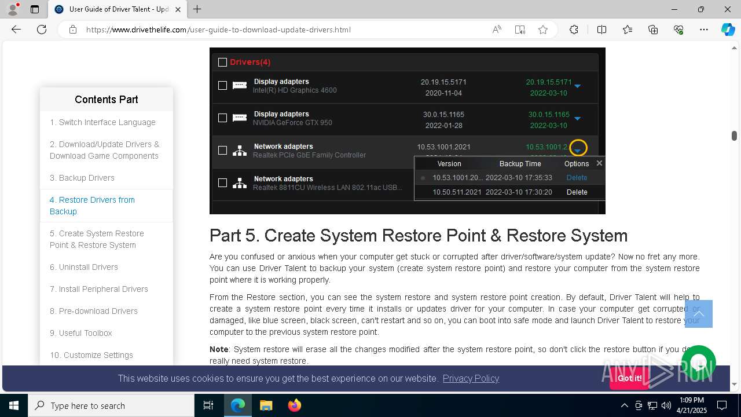Viewport: 741px width, 417px height.
Task: Open Microsoft Edge on taskbar
Action: [238, 405]
